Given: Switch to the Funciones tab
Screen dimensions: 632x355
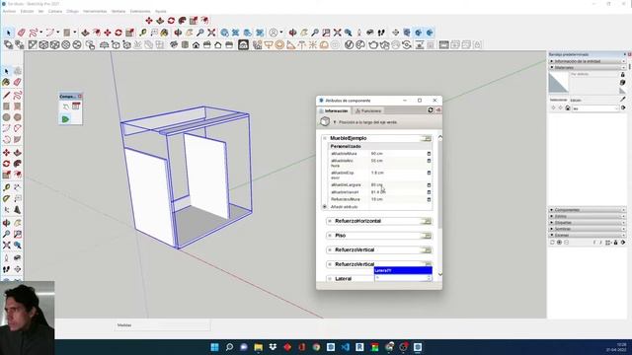Looking at the screenshot, I should [368, 110].
